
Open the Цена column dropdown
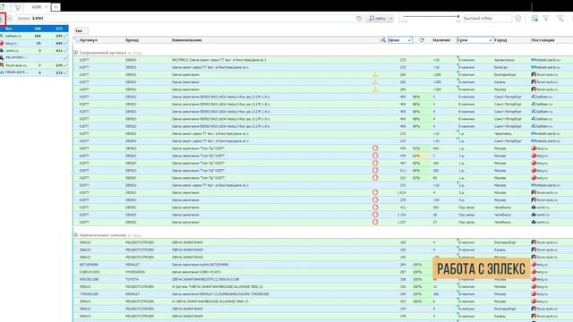409,40
